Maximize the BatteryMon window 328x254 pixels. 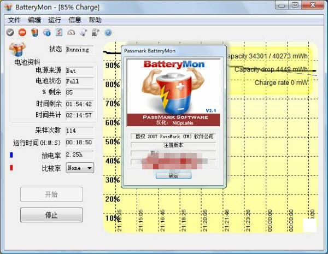click(x=295, y=5)
